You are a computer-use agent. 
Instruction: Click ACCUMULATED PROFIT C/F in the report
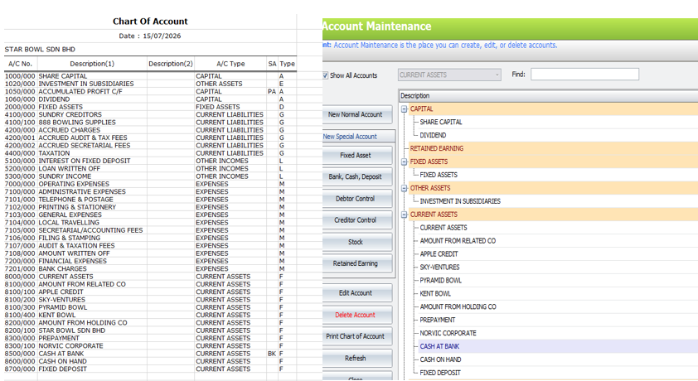click(x=80, y=92)
